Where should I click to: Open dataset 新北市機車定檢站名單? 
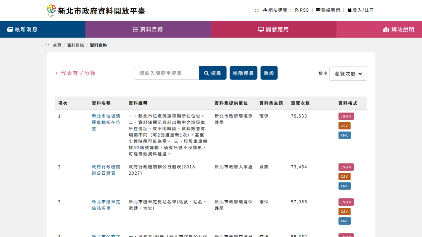coord(106,205)
